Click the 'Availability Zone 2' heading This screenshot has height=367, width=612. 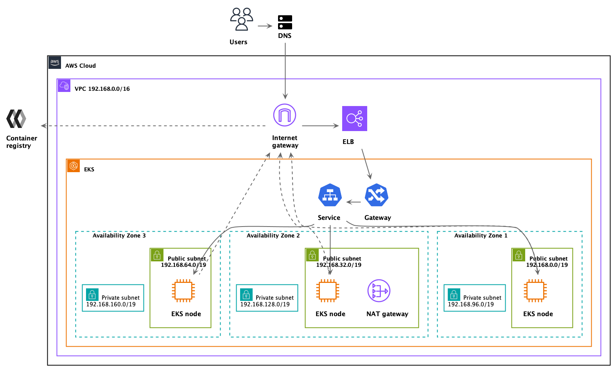point(273,236)
